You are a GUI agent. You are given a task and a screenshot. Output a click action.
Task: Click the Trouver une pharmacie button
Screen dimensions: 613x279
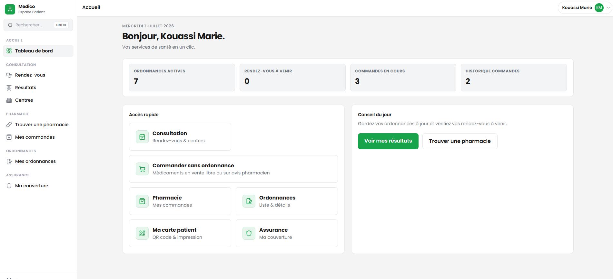(x=460, y=141)
